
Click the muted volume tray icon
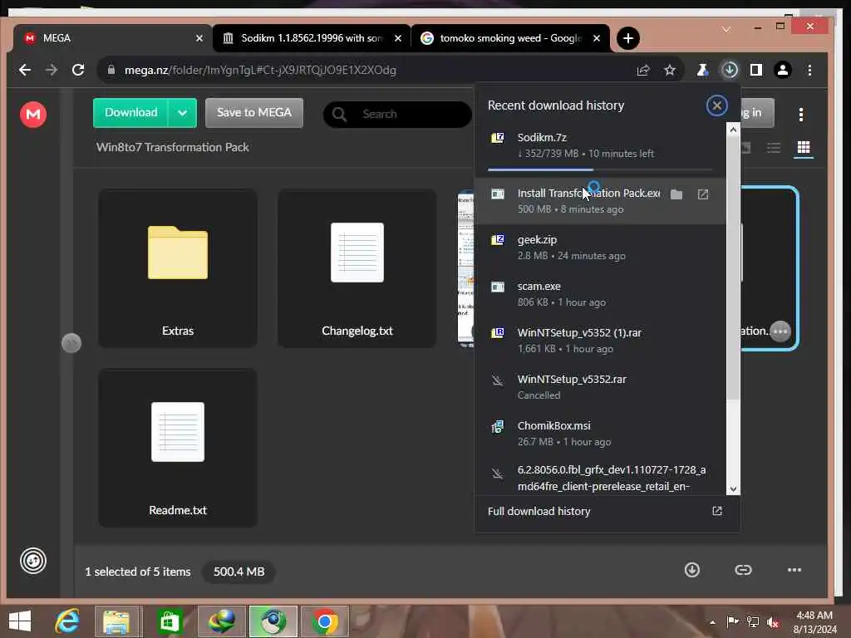click(773, 622)
